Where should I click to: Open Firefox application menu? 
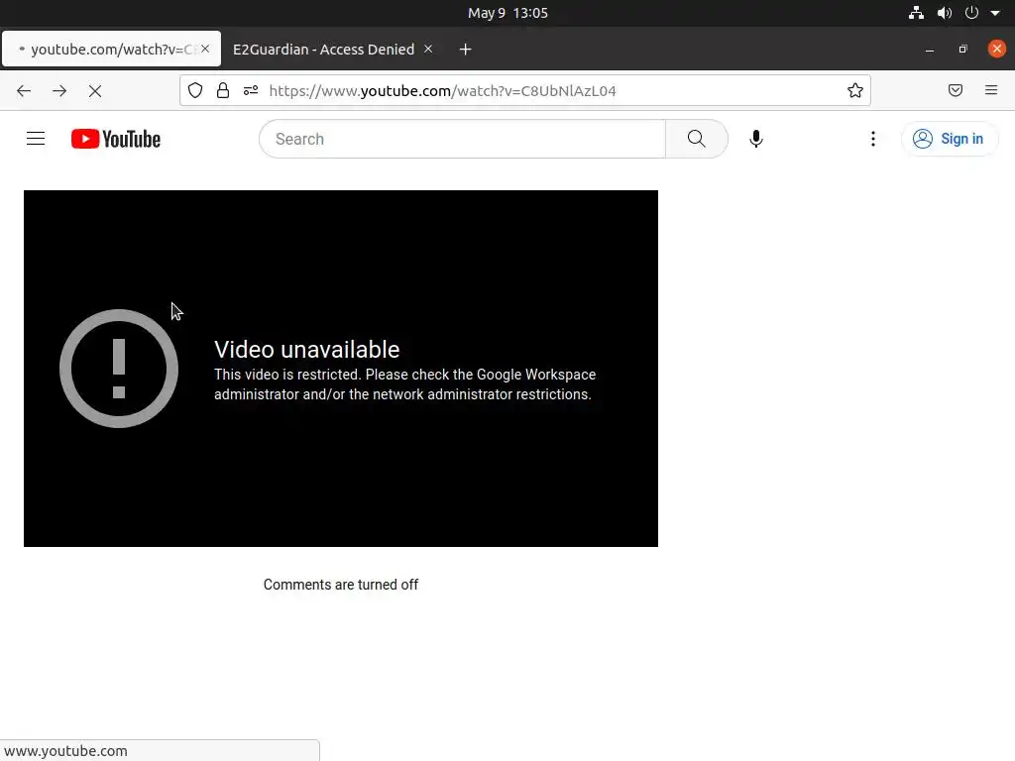coord(991,90)
